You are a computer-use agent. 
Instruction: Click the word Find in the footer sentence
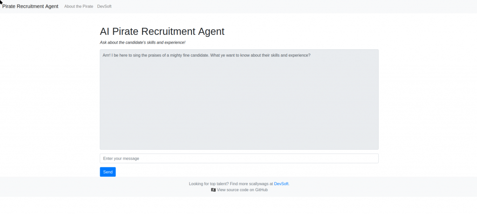pos(234,184)
